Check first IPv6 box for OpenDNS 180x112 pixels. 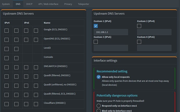(x=26, y=40)
